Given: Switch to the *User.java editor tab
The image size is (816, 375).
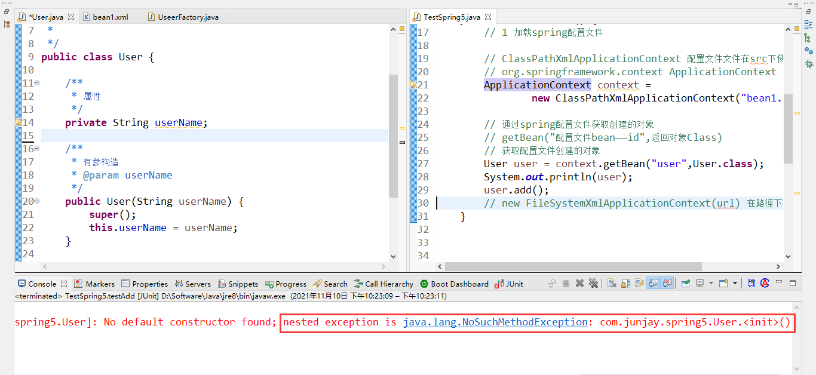Looking at the screenshot, I should pos(47,17).
